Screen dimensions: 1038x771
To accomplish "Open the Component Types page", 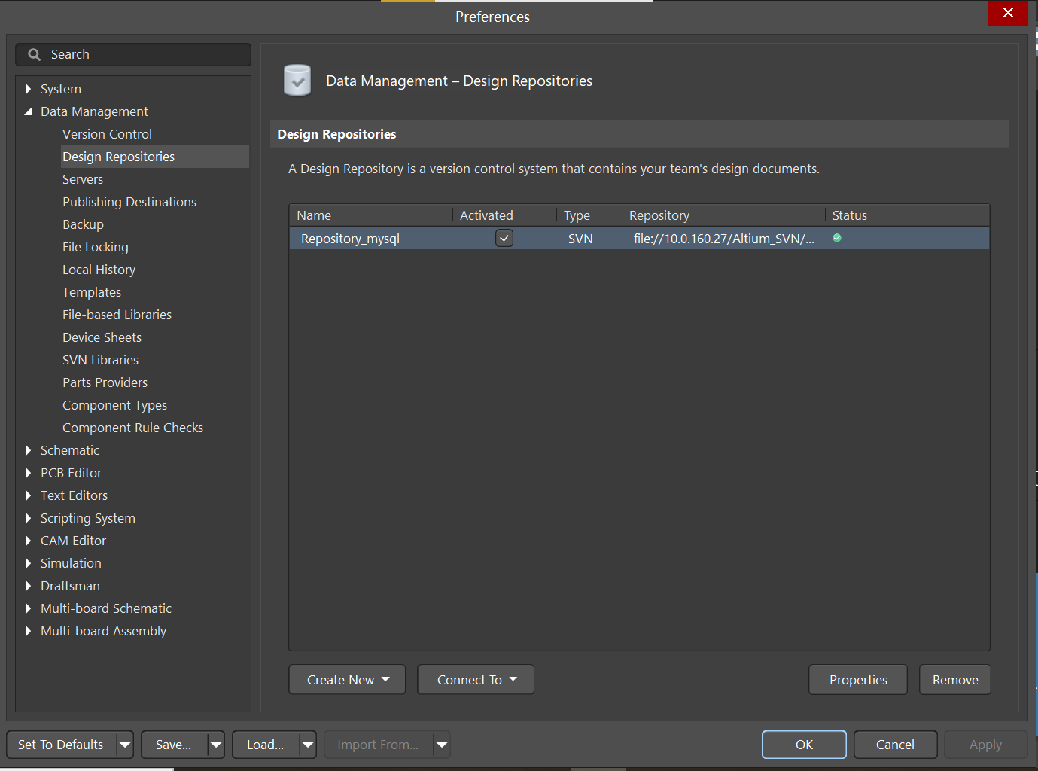I will pyautogui.click(x=114, y=405).
